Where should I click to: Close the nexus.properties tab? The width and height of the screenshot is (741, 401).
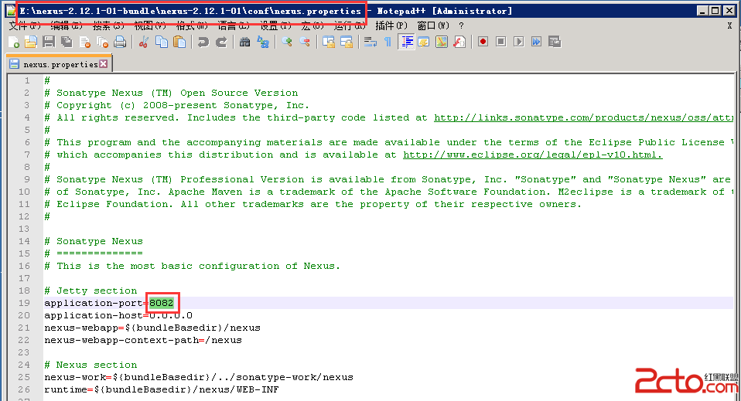click(104, 64)
